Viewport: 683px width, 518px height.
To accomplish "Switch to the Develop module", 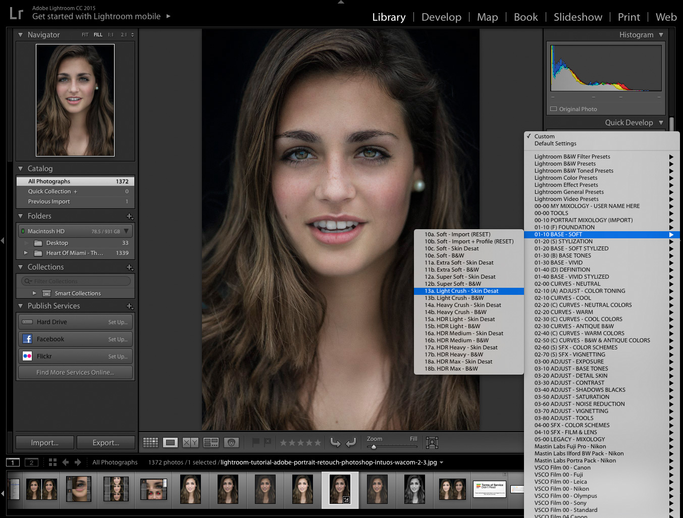I will coord(441,17).
